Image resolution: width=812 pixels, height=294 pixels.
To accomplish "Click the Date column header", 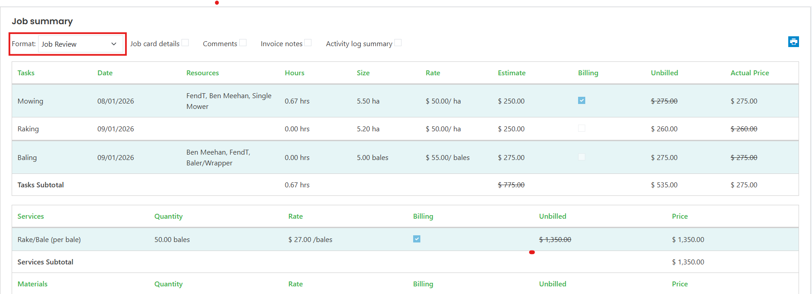I will coord(105,73).
